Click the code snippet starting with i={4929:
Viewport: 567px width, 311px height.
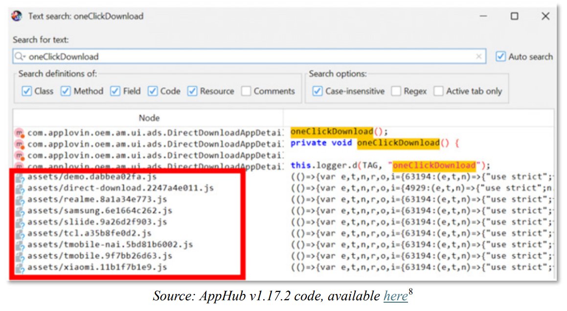tap(422, 188)
